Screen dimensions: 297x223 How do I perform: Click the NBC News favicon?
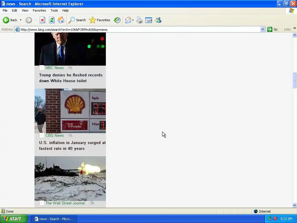pyautogui.click(x=41, y=67)
